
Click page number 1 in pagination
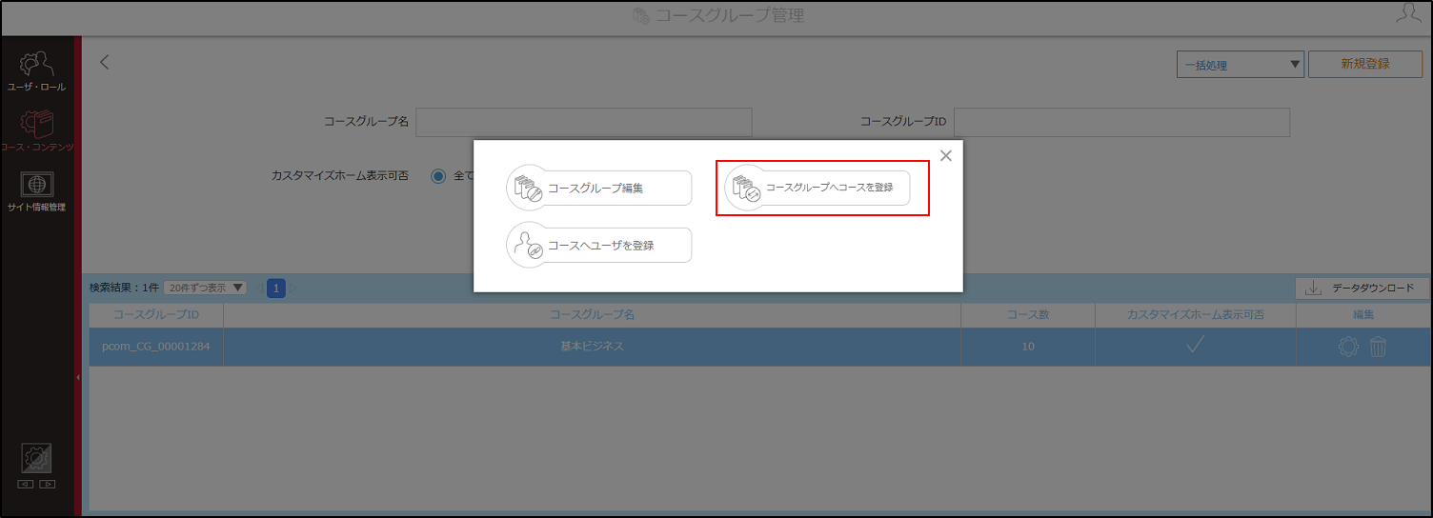[276, 288]
